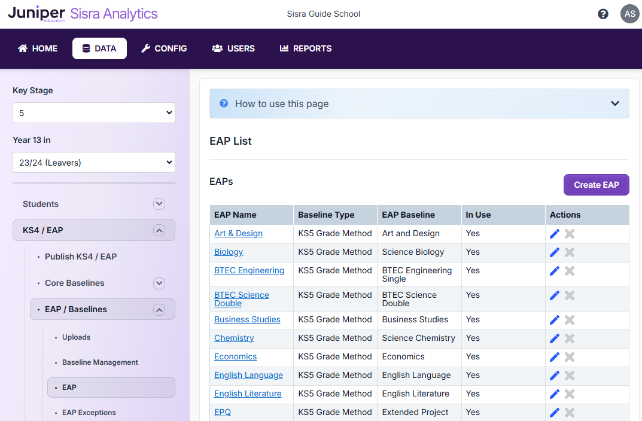Click the edit pencil for Art & Design
The height and width of the screenshot is (421, 642).
pos(555,234)
